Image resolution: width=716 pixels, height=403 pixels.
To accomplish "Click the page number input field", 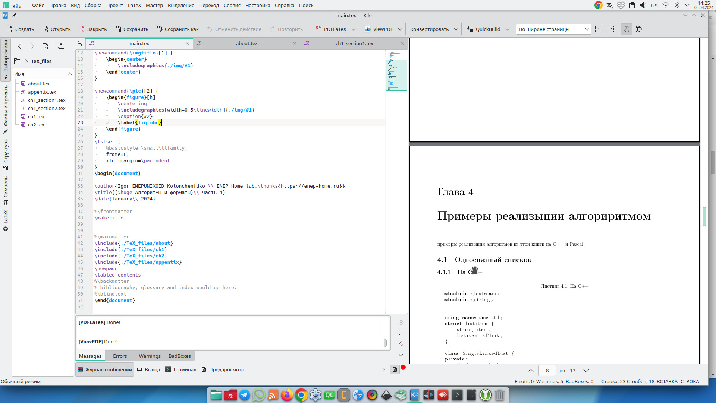I will [x=547, y=371].
